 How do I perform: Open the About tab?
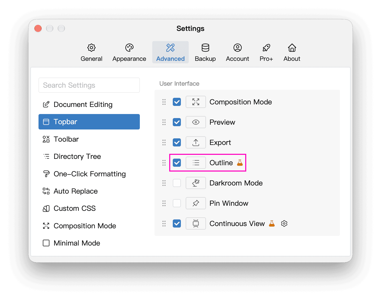[x=292, y=52]
